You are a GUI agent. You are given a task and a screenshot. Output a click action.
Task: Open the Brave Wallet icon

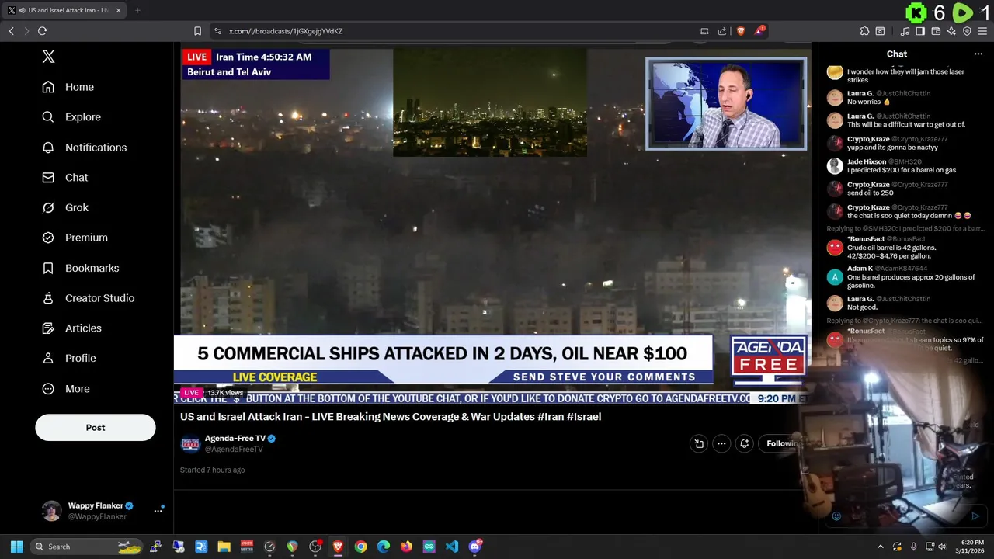[936, 31]
